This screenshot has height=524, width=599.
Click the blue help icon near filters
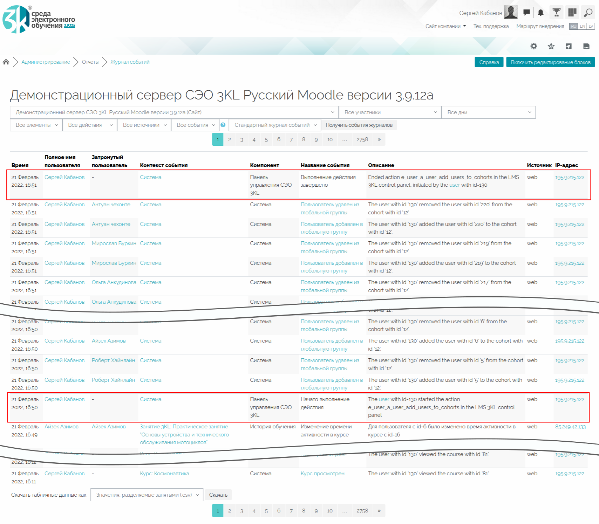coord(223,125)
